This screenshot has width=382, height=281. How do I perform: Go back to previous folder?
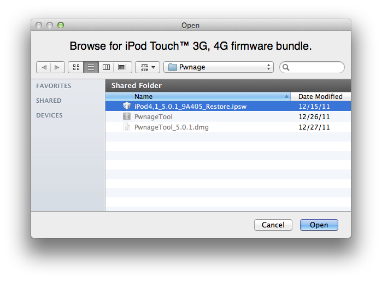point(43,67)
